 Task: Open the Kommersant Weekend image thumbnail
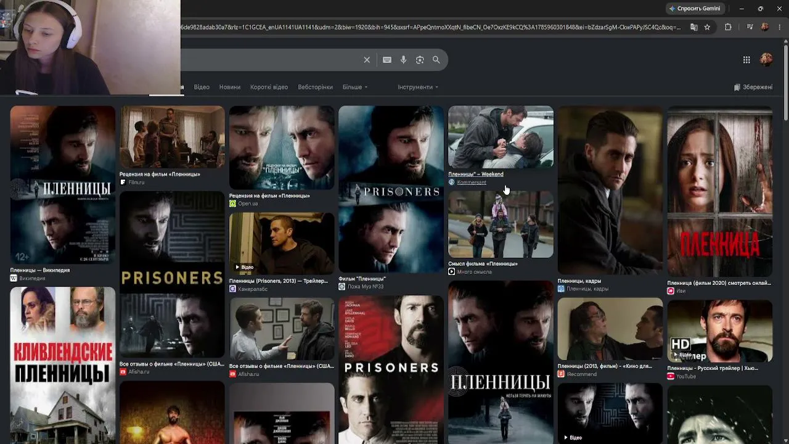pos(501,137)
